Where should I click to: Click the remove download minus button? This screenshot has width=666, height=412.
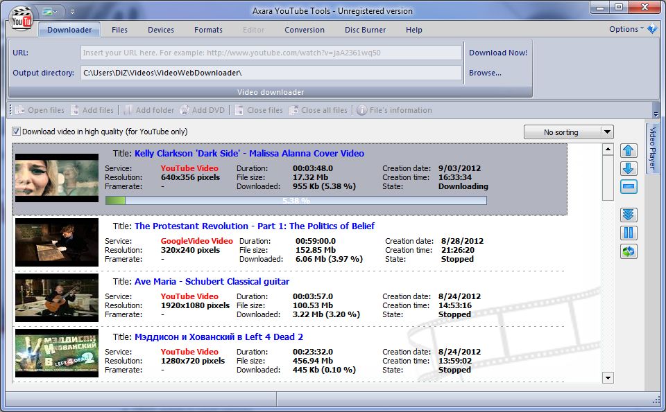coord(629,186)
